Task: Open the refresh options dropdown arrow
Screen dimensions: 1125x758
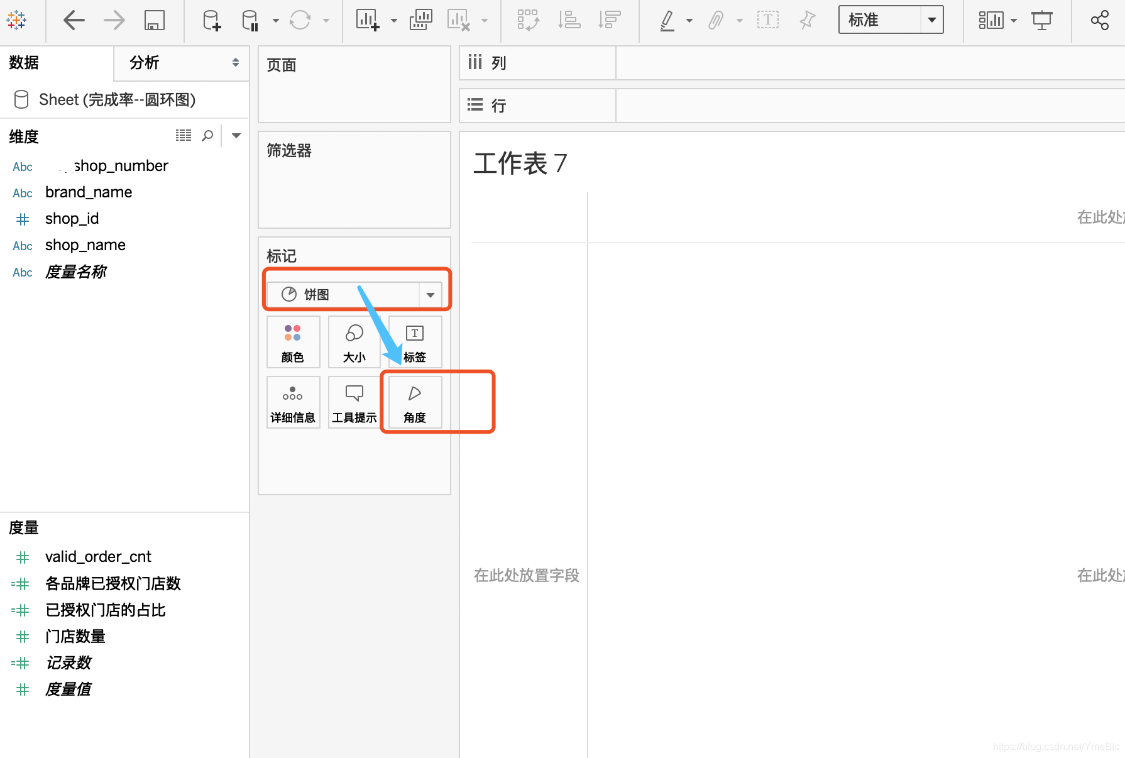Action: click(x=326, y=21)
